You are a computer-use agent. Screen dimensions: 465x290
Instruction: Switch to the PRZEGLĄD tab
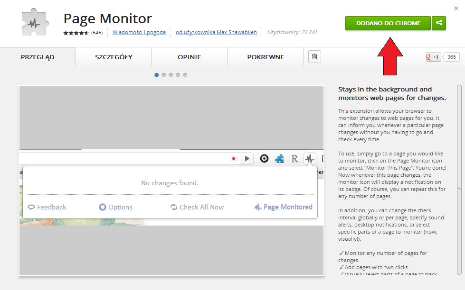[38, 57]
